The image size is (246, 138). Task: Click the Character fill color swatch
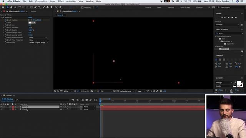point(239,84)
